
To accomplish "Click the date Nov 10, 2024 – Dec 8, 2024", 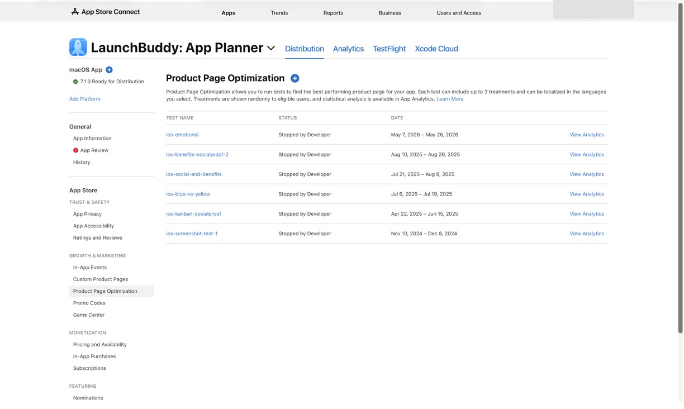I will click(x=424, y=234).
